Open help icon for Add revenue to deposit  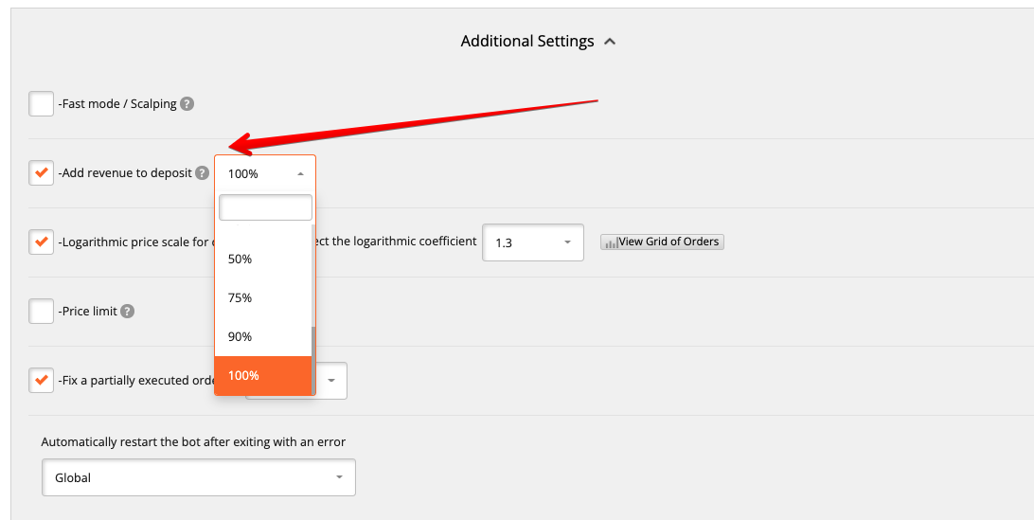203,173
